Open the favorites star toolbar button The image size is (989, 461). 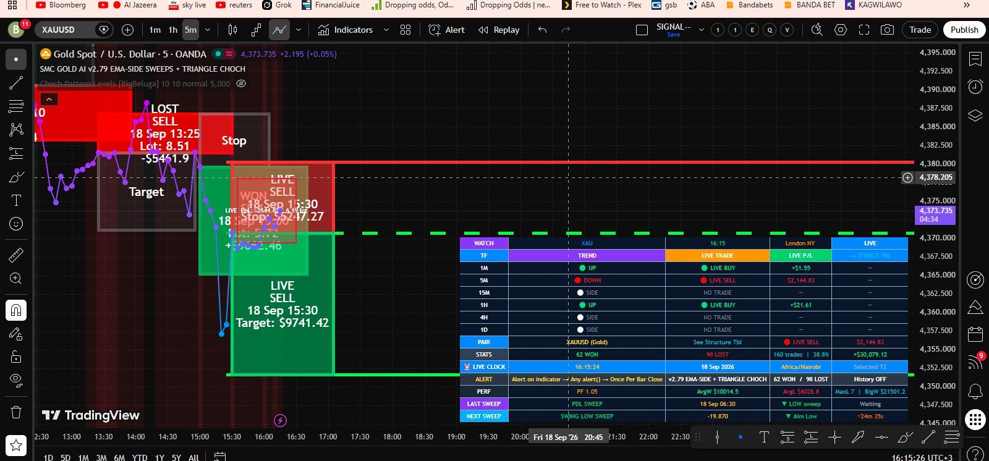pyautogui.click(x=16, y=444)
